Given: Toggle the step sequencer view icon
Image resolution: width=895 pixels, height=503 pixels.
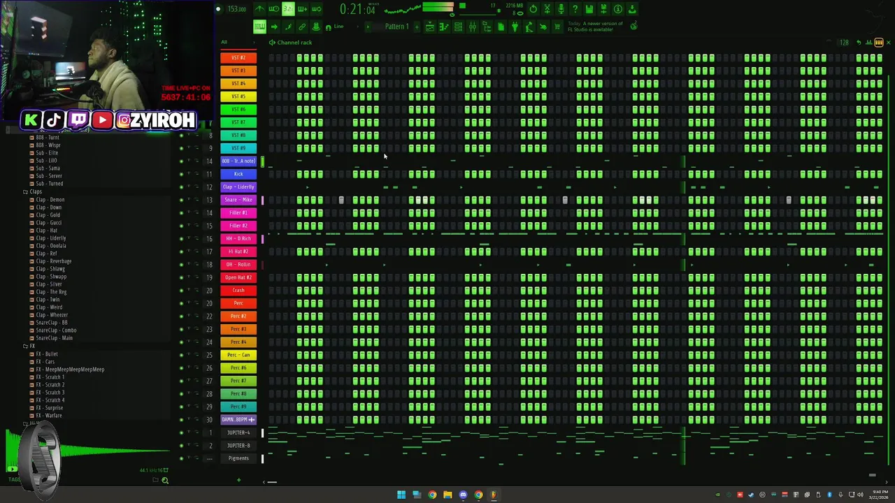Looking at the screenshot, I should coord(879,43).
